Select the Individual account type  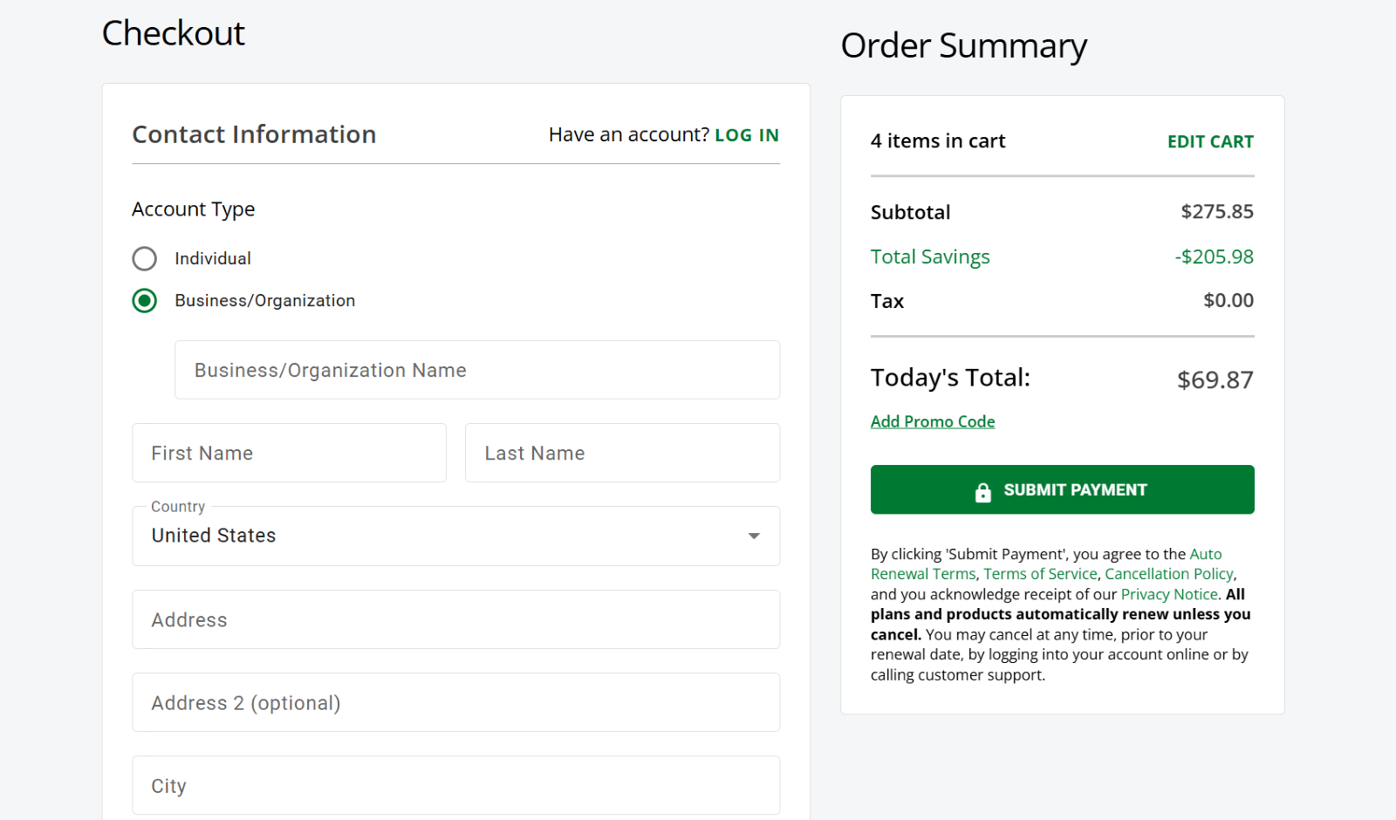pyautogui.click(x=145, y=259)
